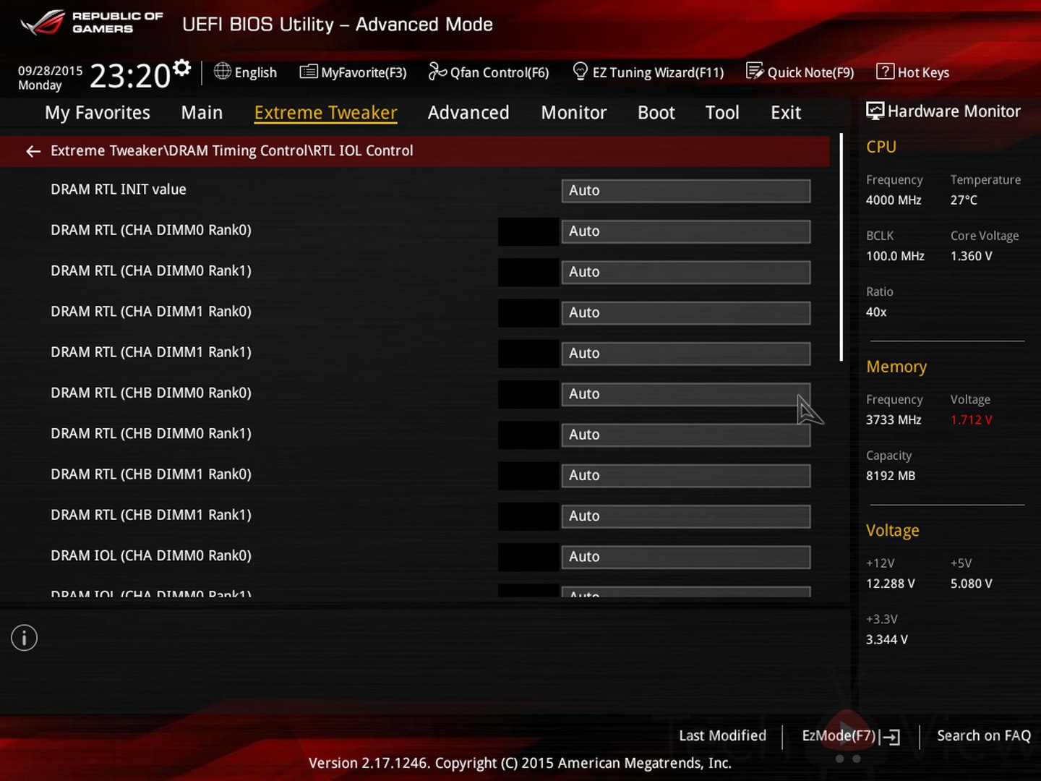The image size is (1041, 781).
Task: Open Search on FAQ link
Action: point(983,735)
